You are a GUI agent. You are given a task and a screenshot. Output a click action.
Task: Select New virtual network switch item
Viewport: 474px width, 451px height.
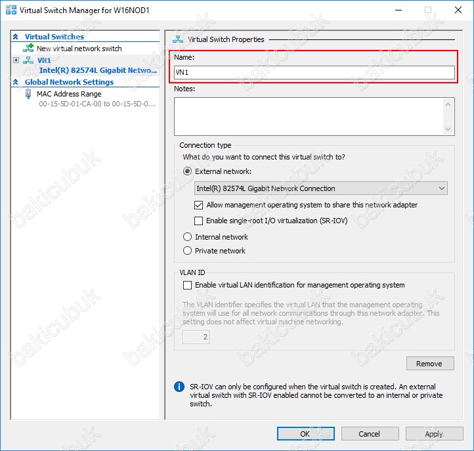79,49
